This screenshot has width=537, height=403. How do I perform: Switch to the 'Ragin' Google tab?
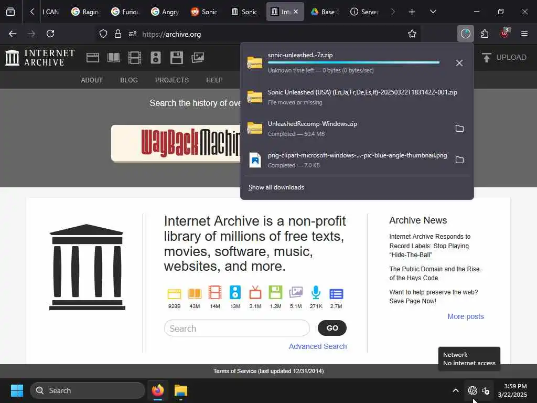pos(85,12)
